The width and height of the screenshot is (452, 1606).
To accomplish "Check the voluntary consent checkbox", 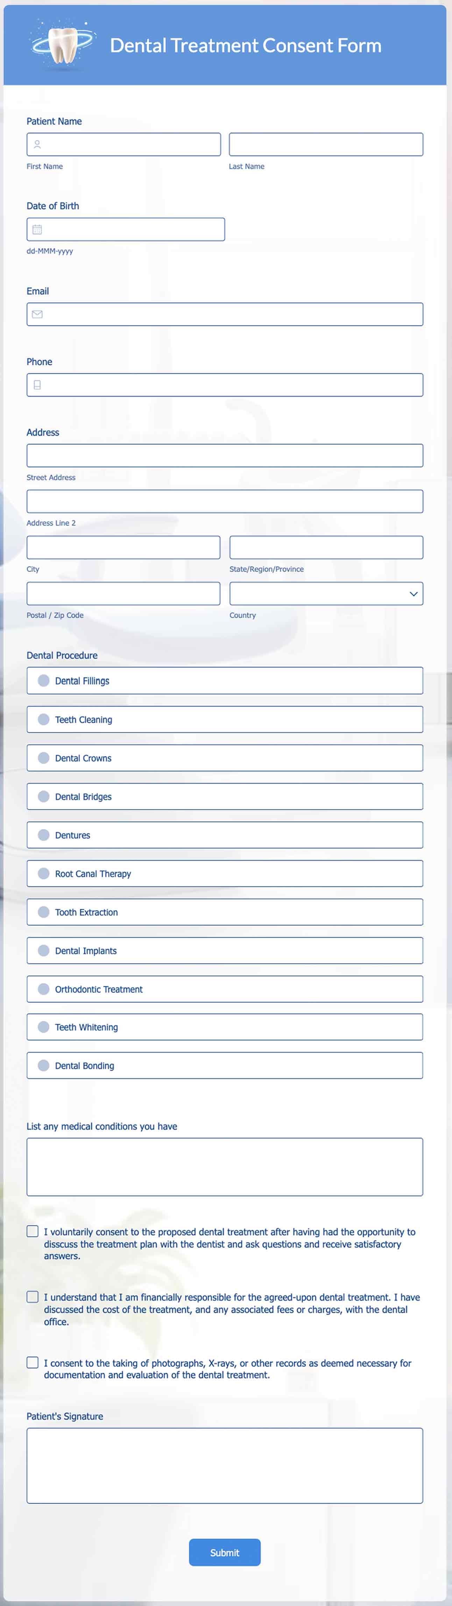I will (33, 1231).
